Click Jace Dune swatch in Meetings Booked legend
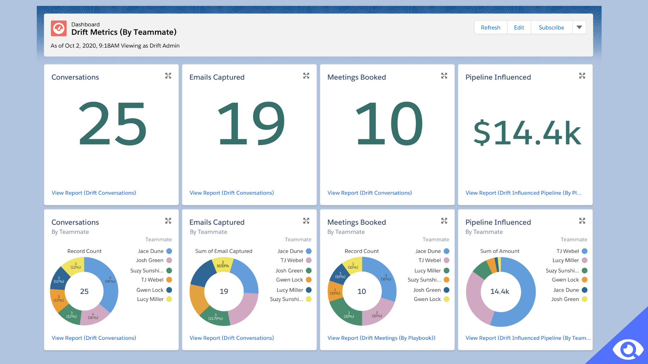The height and width of the screenshot is (364, 648). click(447, 251)
